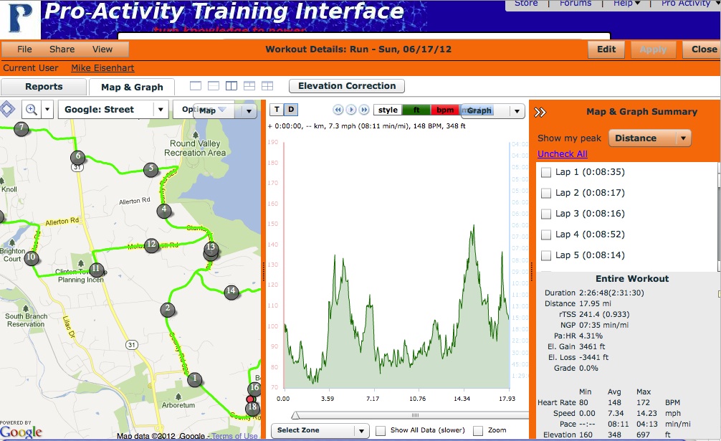Enable Show All Data (slower) checkbox
The width and height of the screenshot is (721, 441).
(x=381, y=431)
